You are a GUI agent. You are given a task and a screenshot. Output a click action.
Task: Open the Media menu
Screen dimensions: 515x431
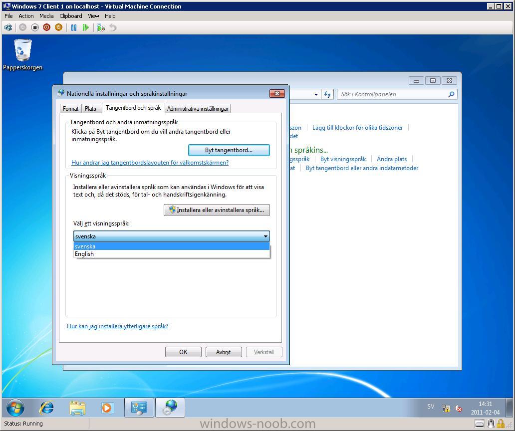coord(46,16)
